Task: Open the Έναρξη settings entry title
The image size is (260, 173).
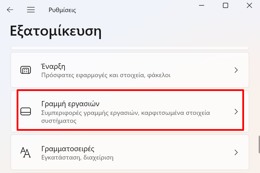Action: [53, 66]
